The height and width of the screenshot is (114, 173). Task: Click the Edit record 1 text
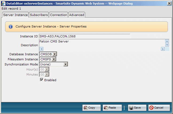11,9
